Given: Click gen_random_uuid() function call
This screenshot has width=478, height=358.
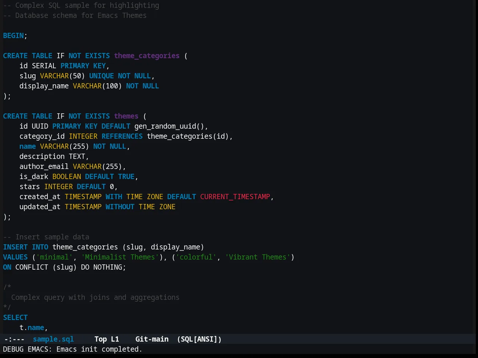Looking at the screenshot, I should pyautogui.click(x=169, y=126).
